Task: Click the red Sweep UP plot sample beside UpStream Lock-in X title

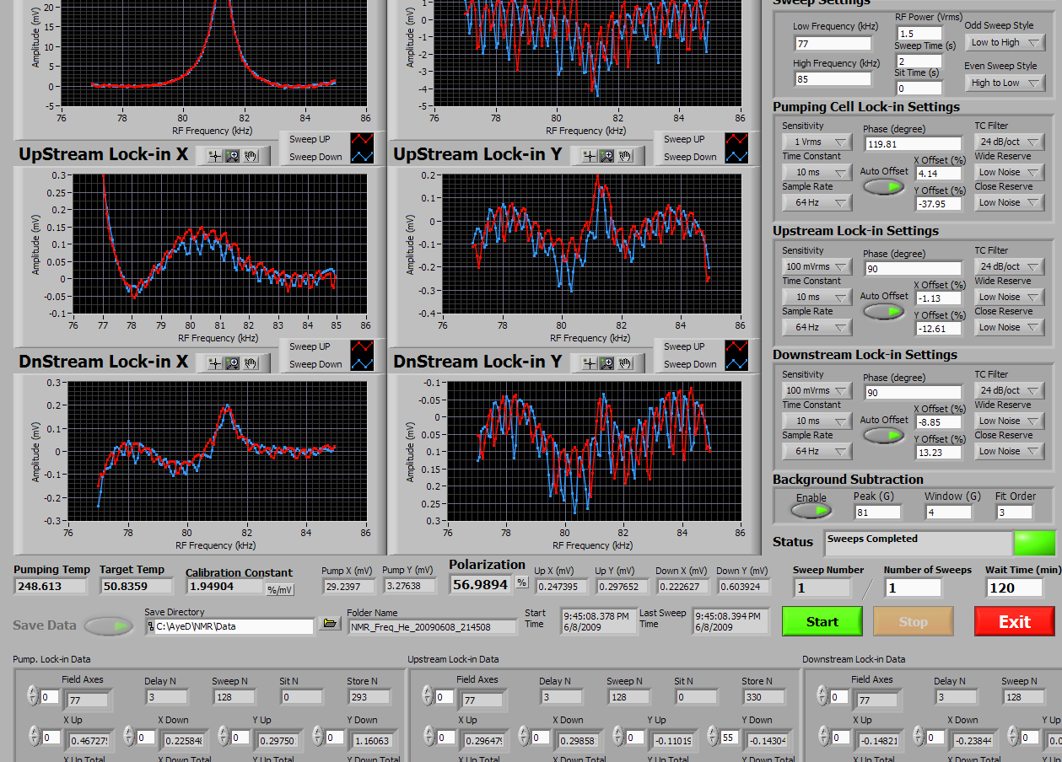Action: 361,139
